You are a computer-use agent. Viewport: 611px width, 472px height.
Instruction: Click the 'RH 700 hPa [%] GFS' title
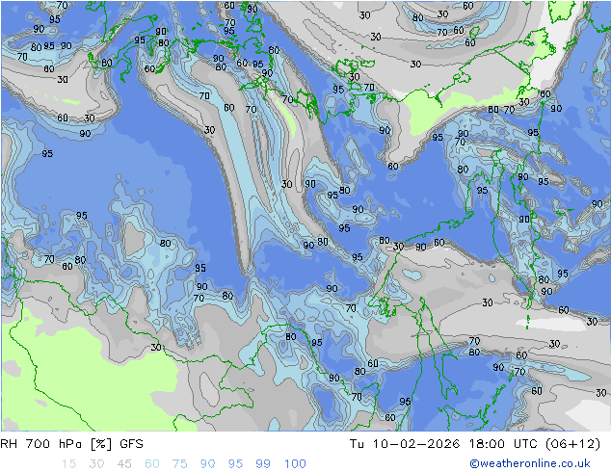(71, 444)
